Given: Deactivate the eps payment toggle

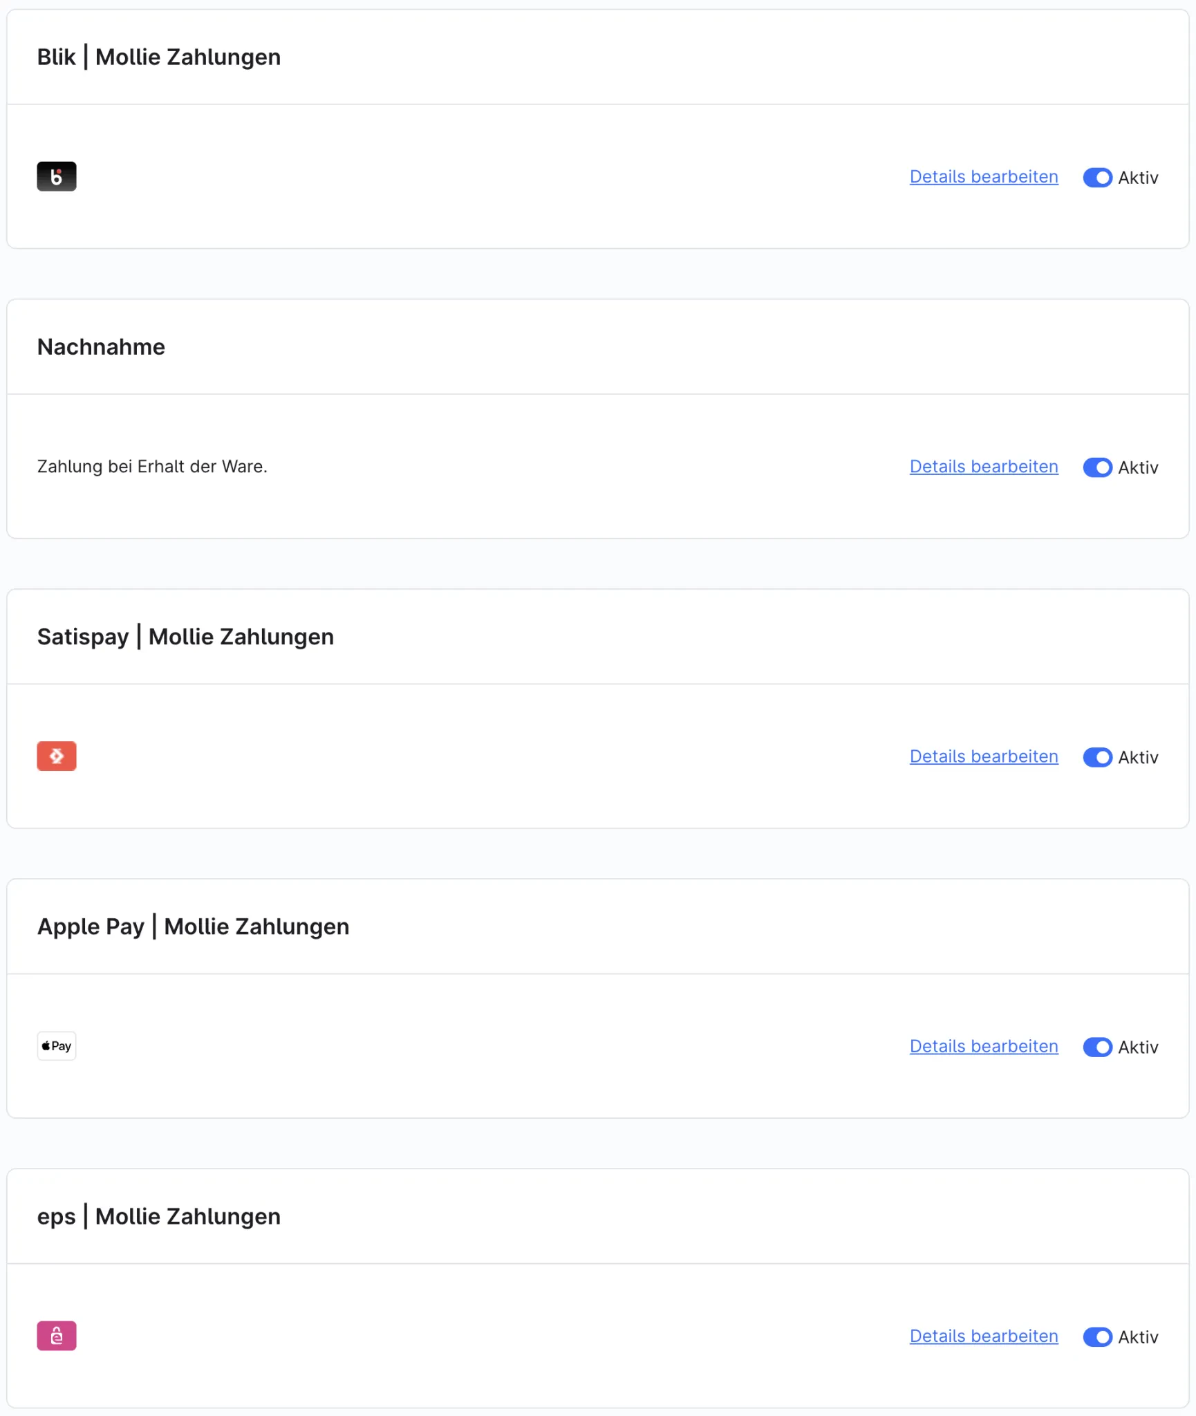Looking at the screenshot, I should click(x=1097, y=1336).
